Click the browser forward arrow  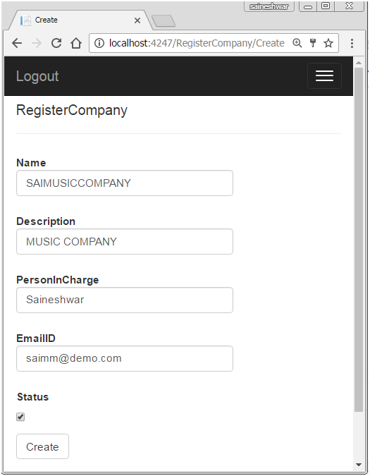(37, 44)
